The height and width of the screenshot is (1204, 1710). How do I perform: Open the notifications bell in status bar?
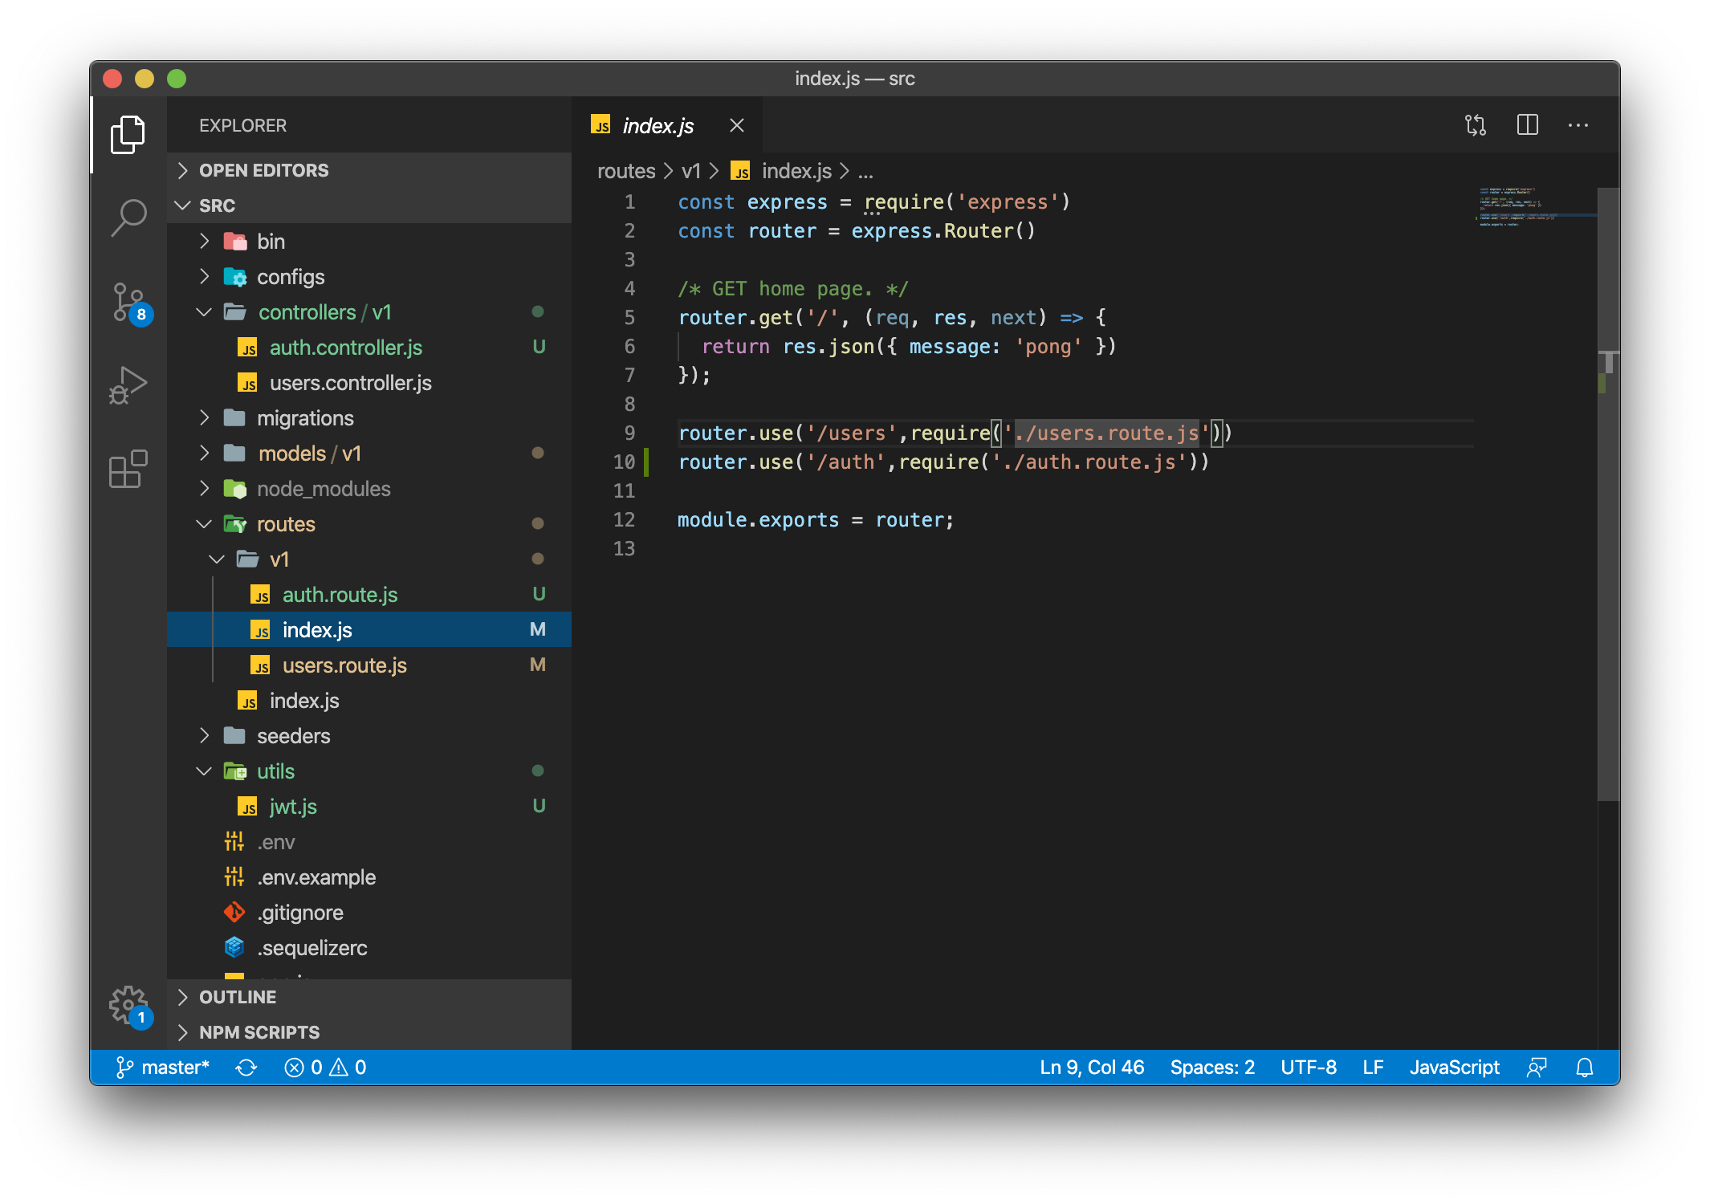click(1584, 1068)
